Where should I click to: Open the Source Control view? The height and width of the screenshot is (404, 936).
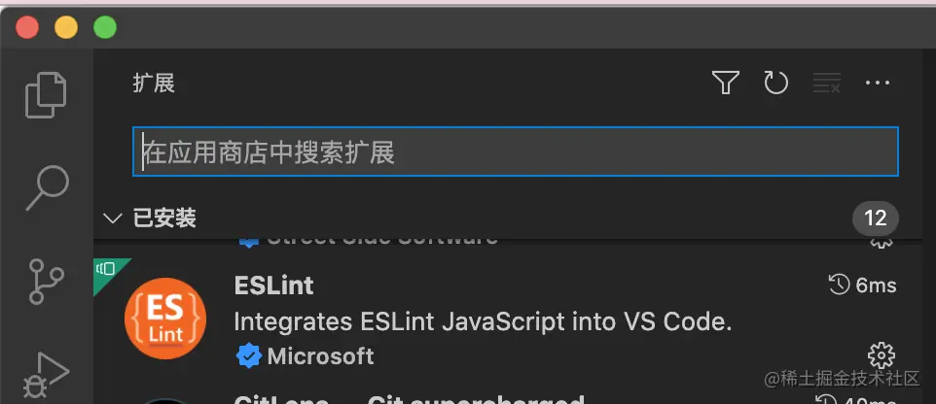47,282
